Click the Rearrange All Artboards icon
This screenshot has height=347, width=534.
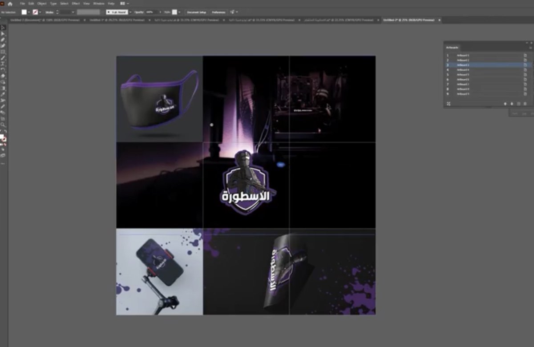pos(449,104)
